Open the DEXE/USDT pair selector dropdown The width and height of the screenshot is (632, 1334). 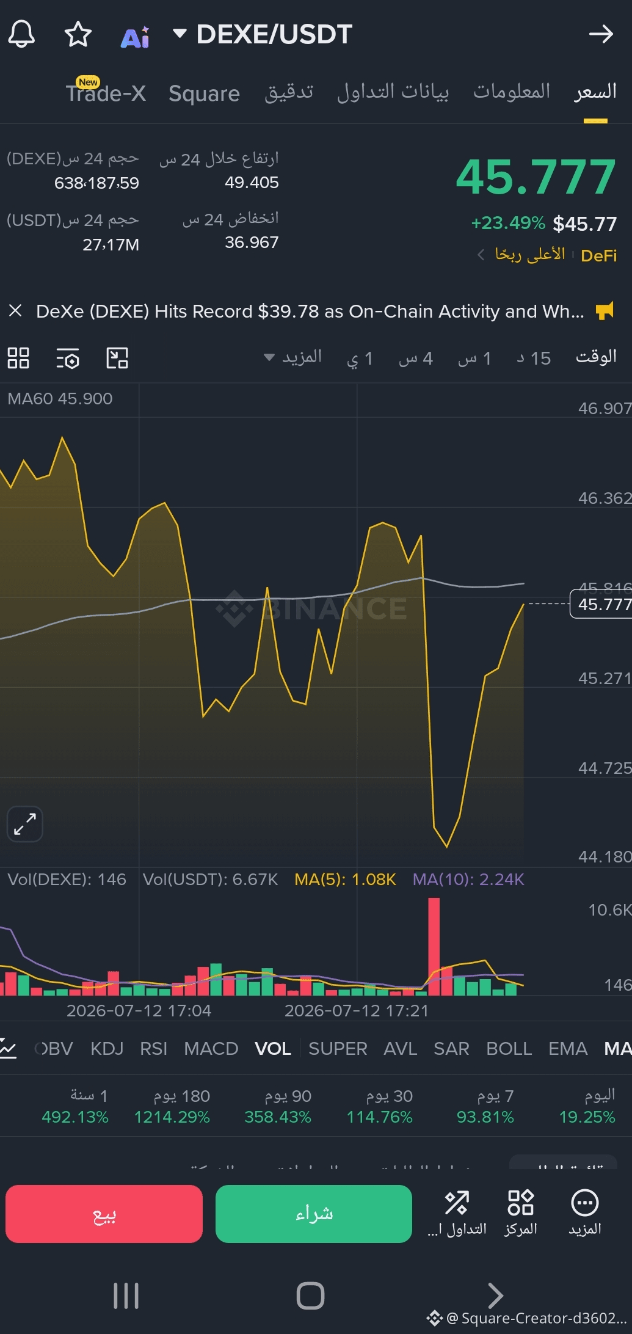263,34
